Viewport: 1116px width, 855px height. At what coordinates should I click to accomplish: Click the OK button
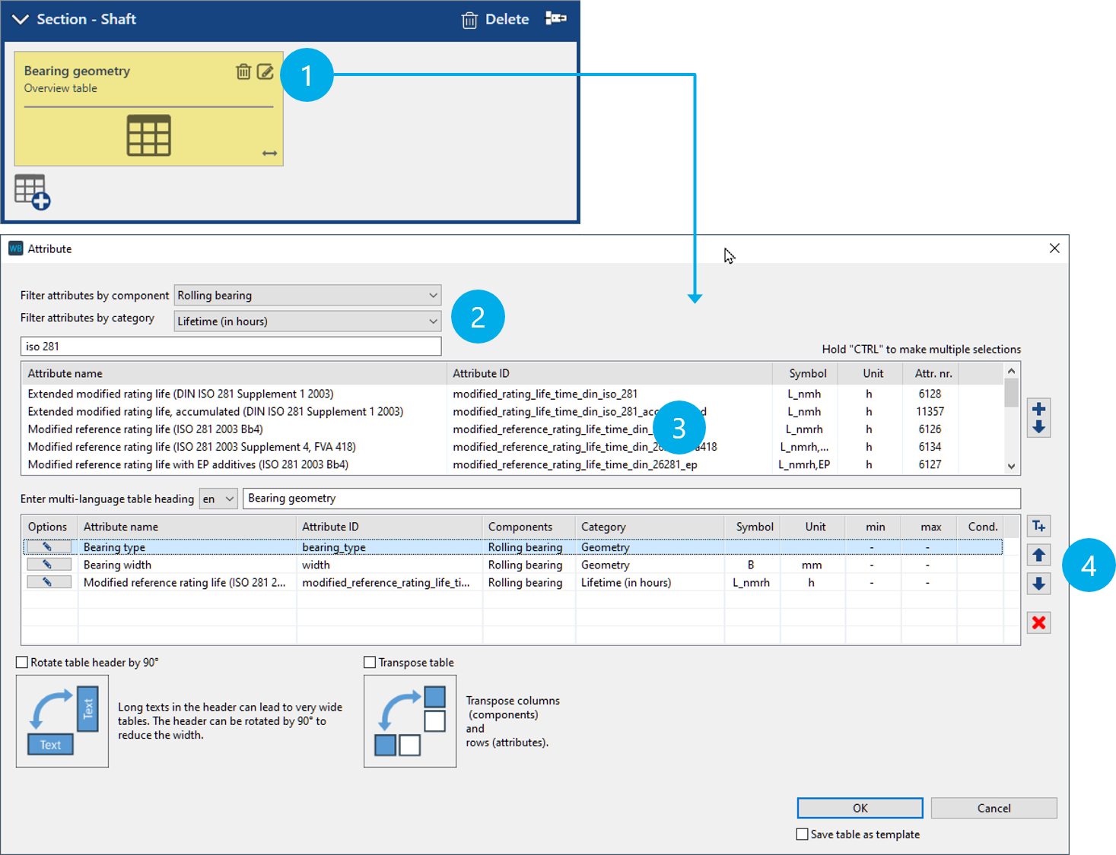860,808
